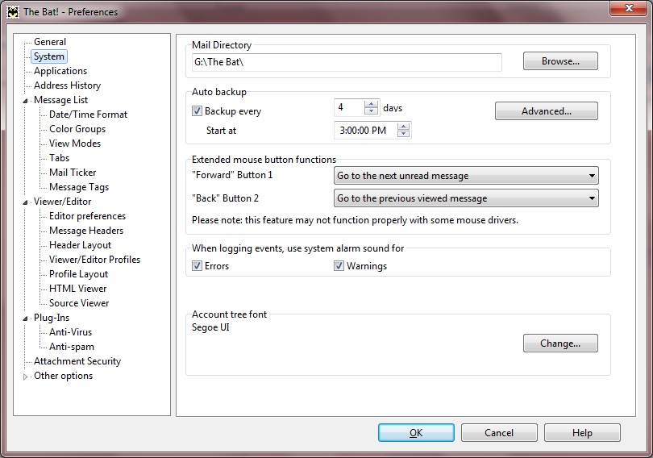This screenshot has height=458, width=653.
Task: Open the Tabs settings page
Action: (x=59, y=158)
